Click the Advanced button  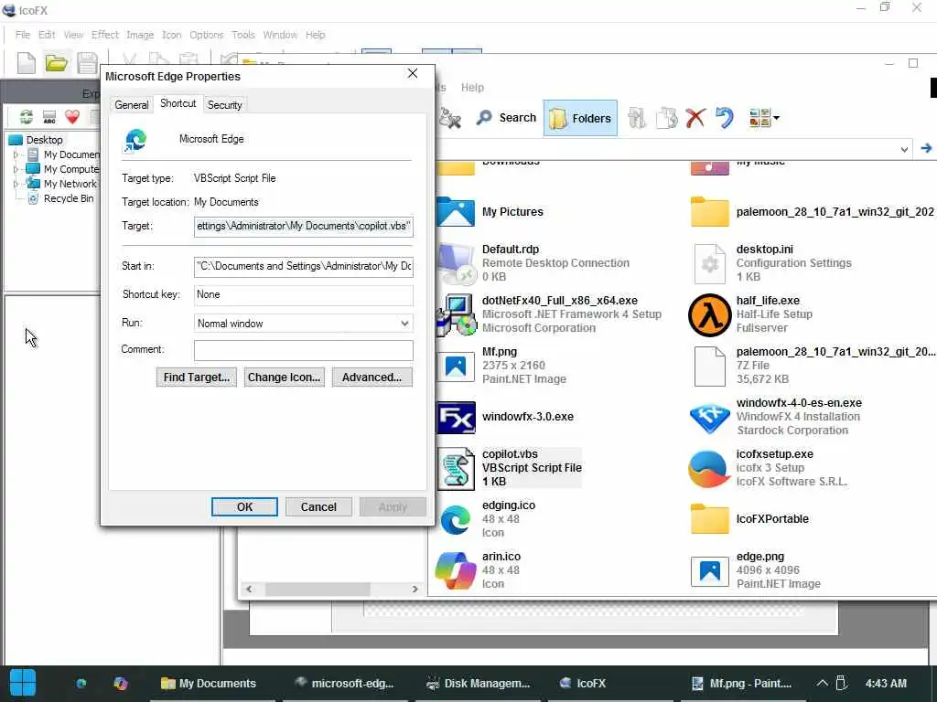click(372, 378)
